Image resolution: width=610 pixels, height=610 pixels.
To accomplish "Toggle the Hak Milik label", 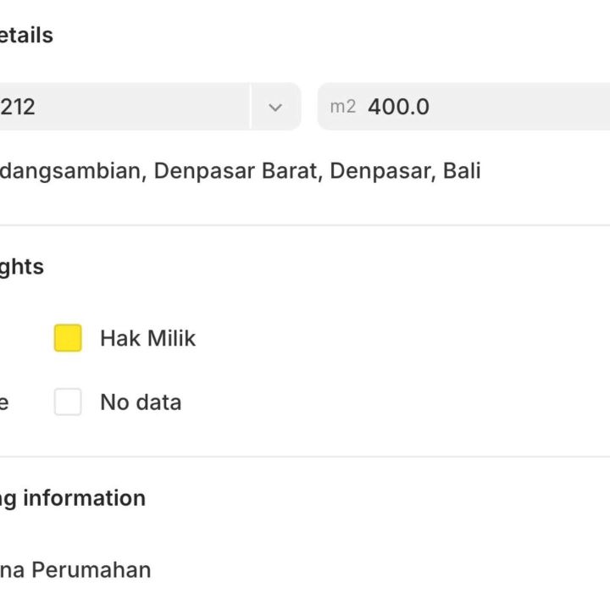I will tap(147, 338).
